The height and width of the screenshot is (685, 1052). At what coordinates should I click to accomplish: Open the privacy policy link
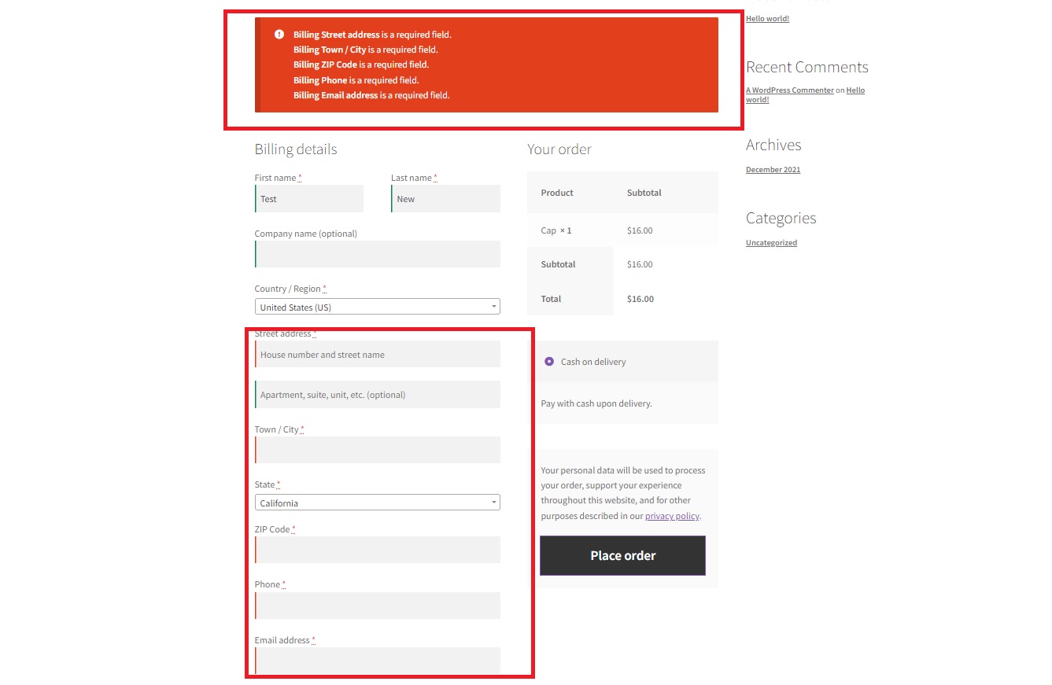[671, 516]
